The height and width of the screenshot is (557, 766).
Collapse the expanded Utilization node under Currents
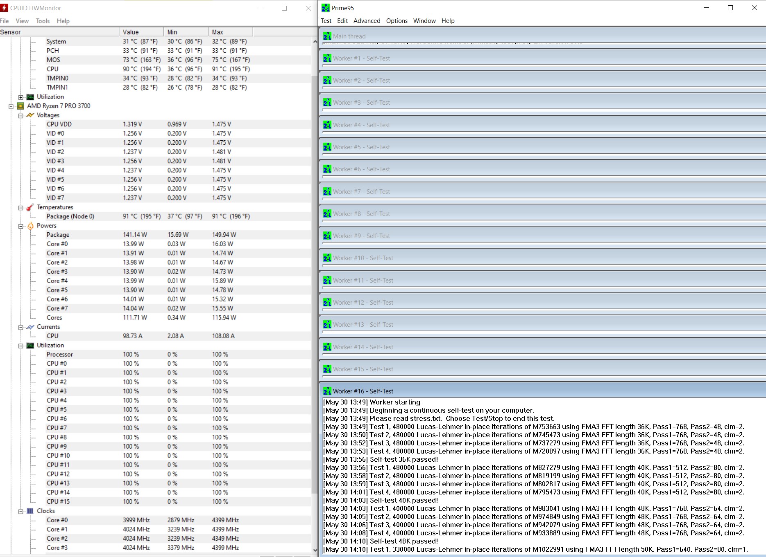[x=20, y=346]
